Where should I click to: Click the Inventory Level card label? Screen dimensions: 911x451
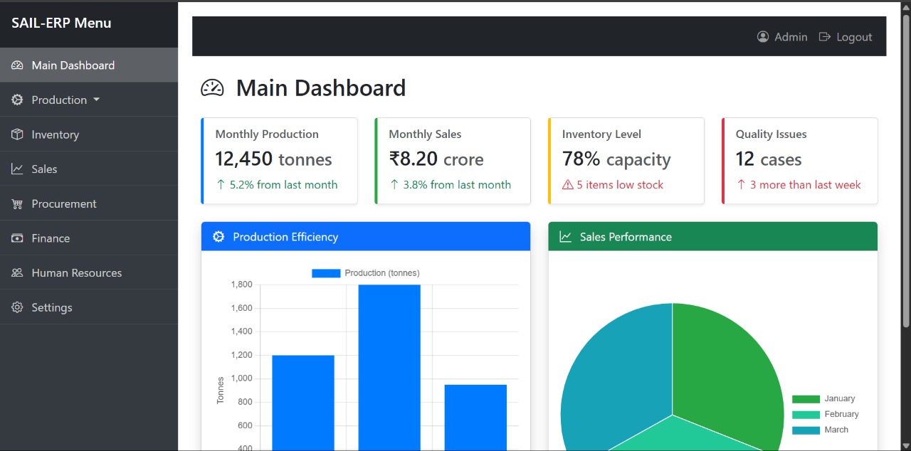click(x=601, y=134)
